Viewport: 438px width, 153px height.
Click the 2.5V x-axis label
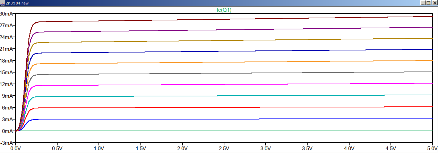click(x=224, y=149)
